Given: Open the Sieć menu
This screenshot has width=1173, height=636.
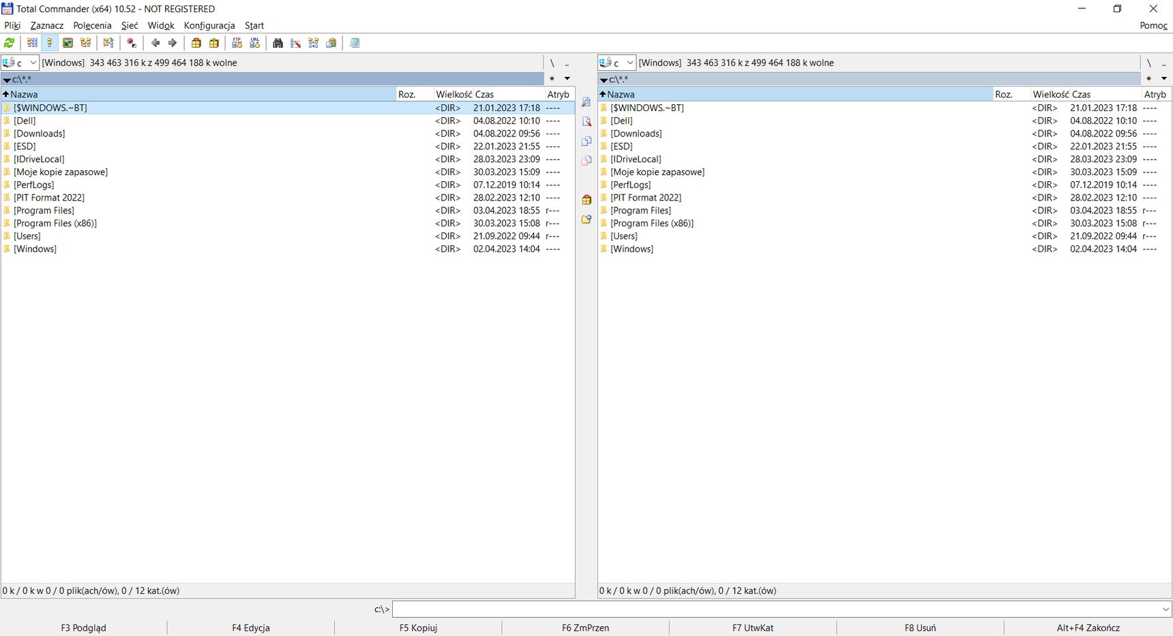Looking at the screenshot, I should 130,25.
